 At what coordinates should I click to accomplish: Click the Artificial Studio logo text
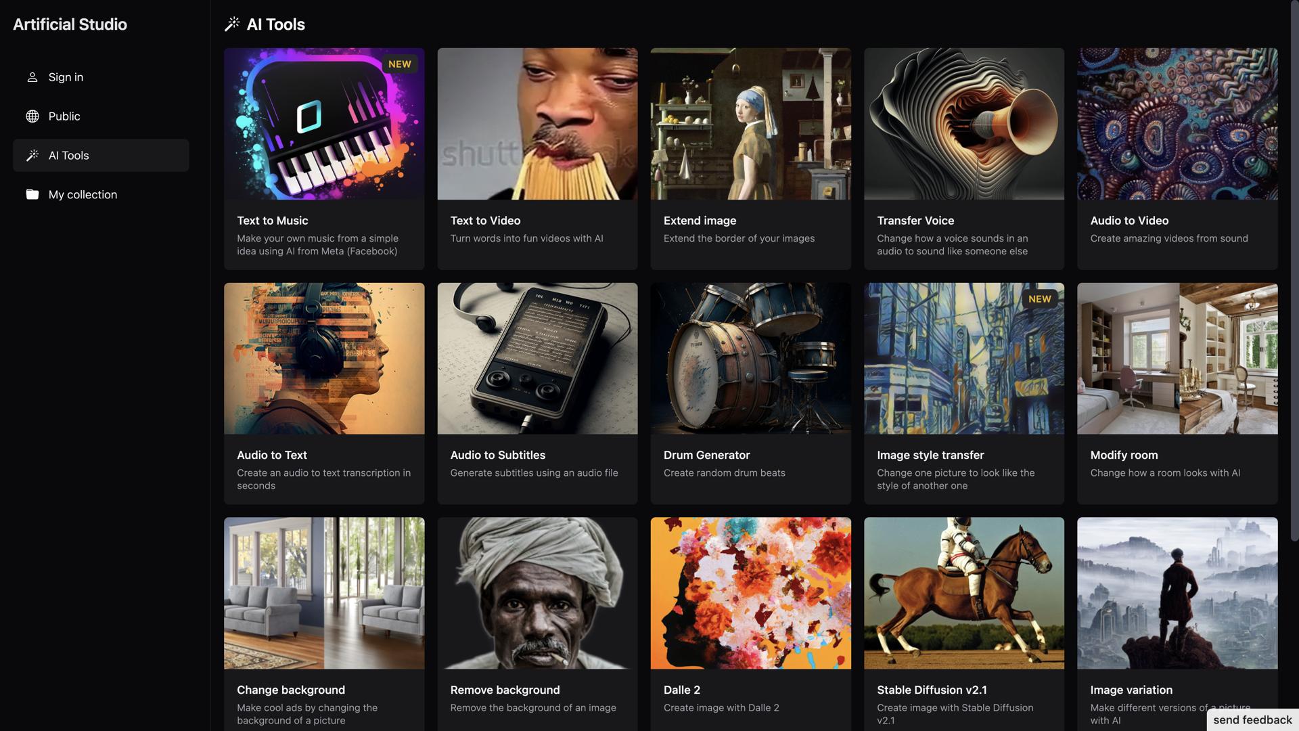click(70, 24)
